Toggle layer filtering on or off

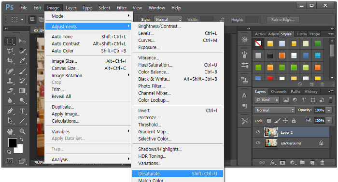330,99
